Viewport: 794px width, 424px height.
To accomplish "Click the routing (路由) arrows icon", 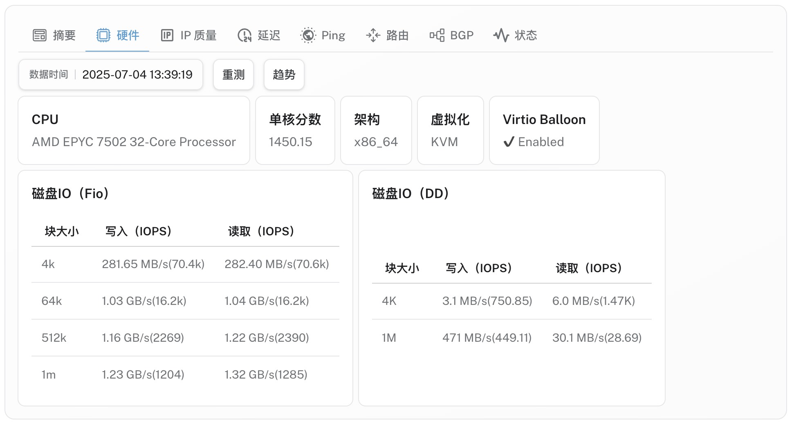I will pyautogui.click(x=373, y=36).
